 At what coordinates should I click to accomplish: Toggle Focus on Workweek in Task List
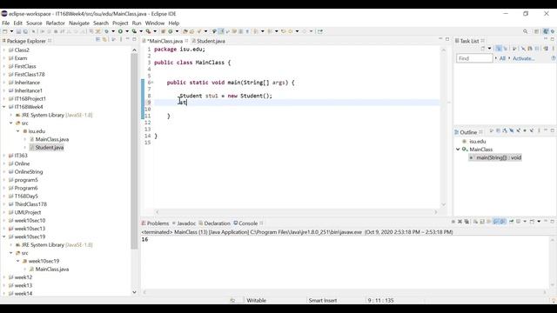514,49
